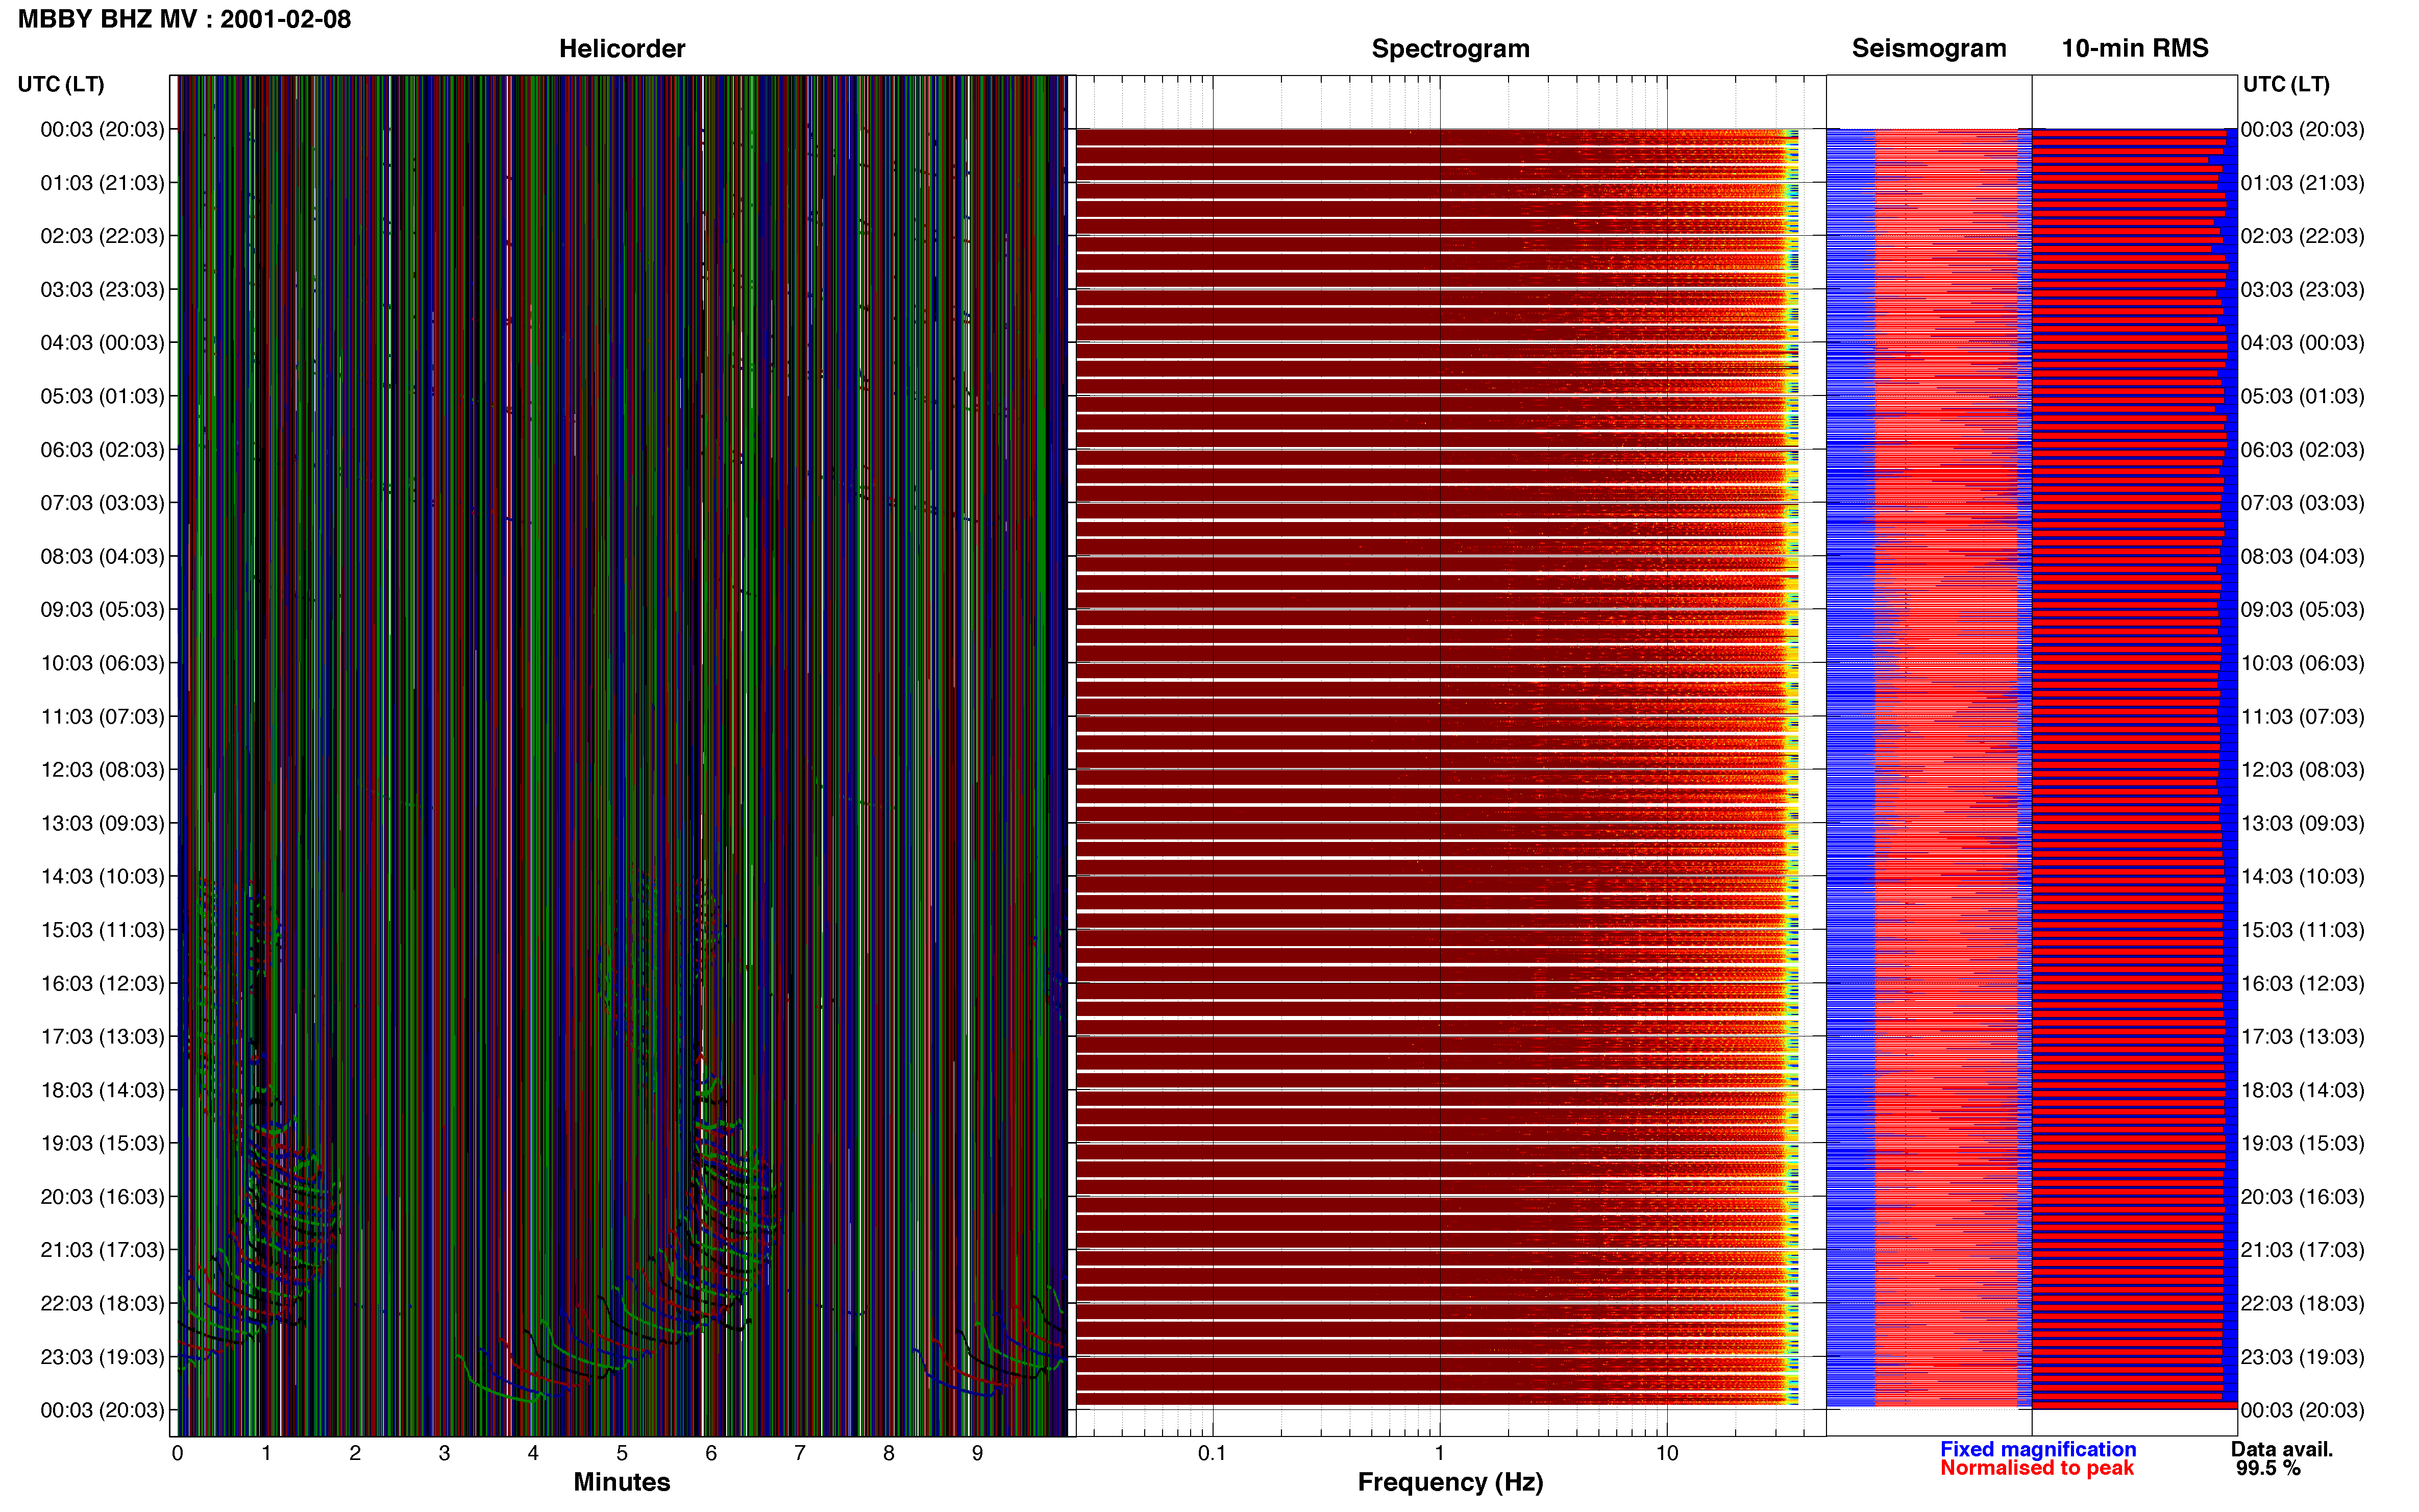This screenshot has height=1512, width=2419.
Task: Click minute tick '6' under the Helicorder
Action: pyautogui.click(x=711, y=1453)
